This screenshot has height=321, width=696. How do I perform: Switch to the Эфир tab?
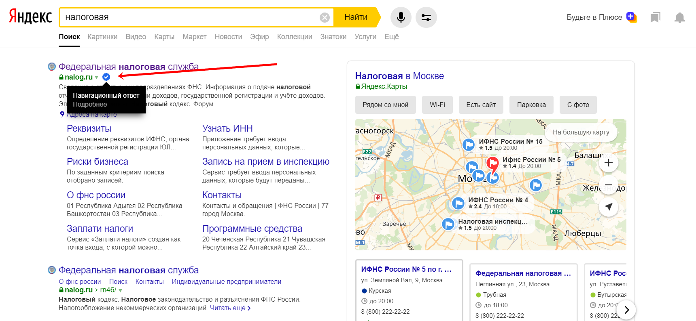(x=259, y=37)
